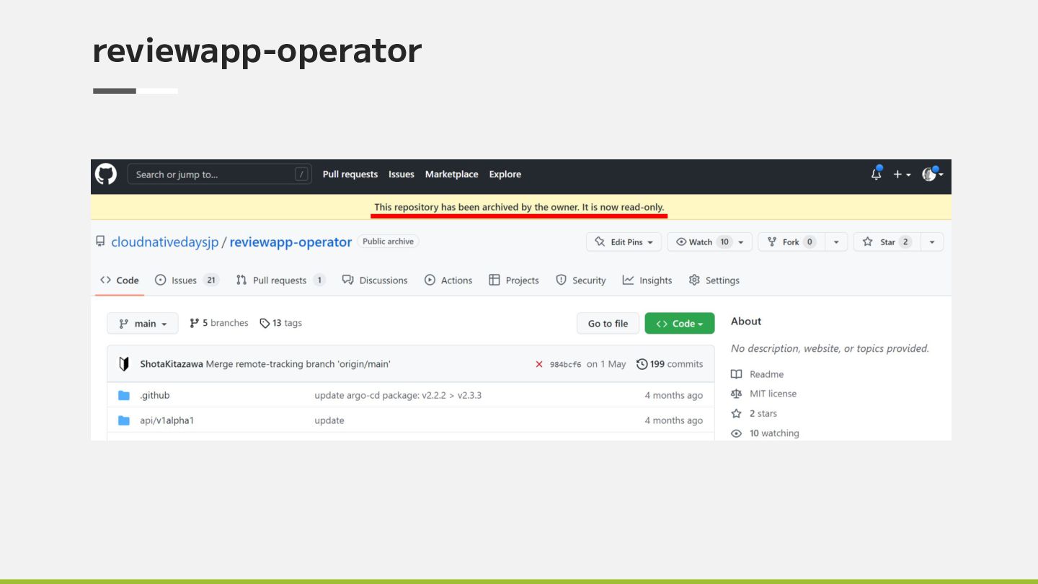Open the Readme link in About
Image resolution: width=1038 pixels, height=584 pixels.
point(758,374)
